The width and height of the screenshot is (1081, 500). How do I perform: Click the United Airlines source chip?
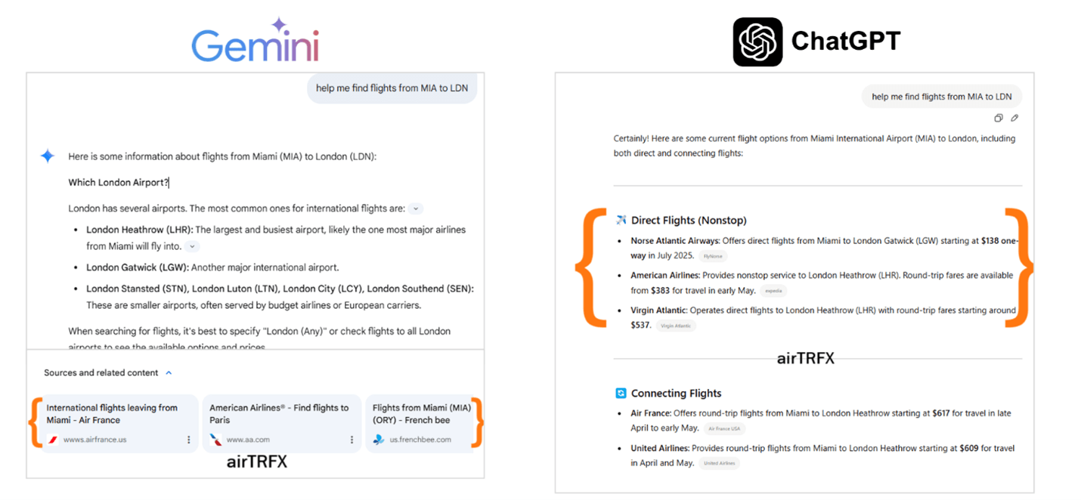click(719, 464)
